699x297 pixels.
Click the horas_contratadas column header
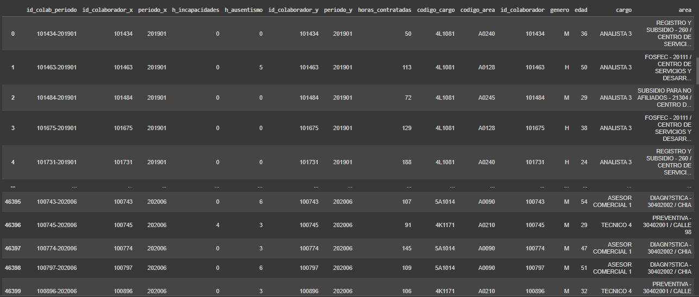point(385,10)
